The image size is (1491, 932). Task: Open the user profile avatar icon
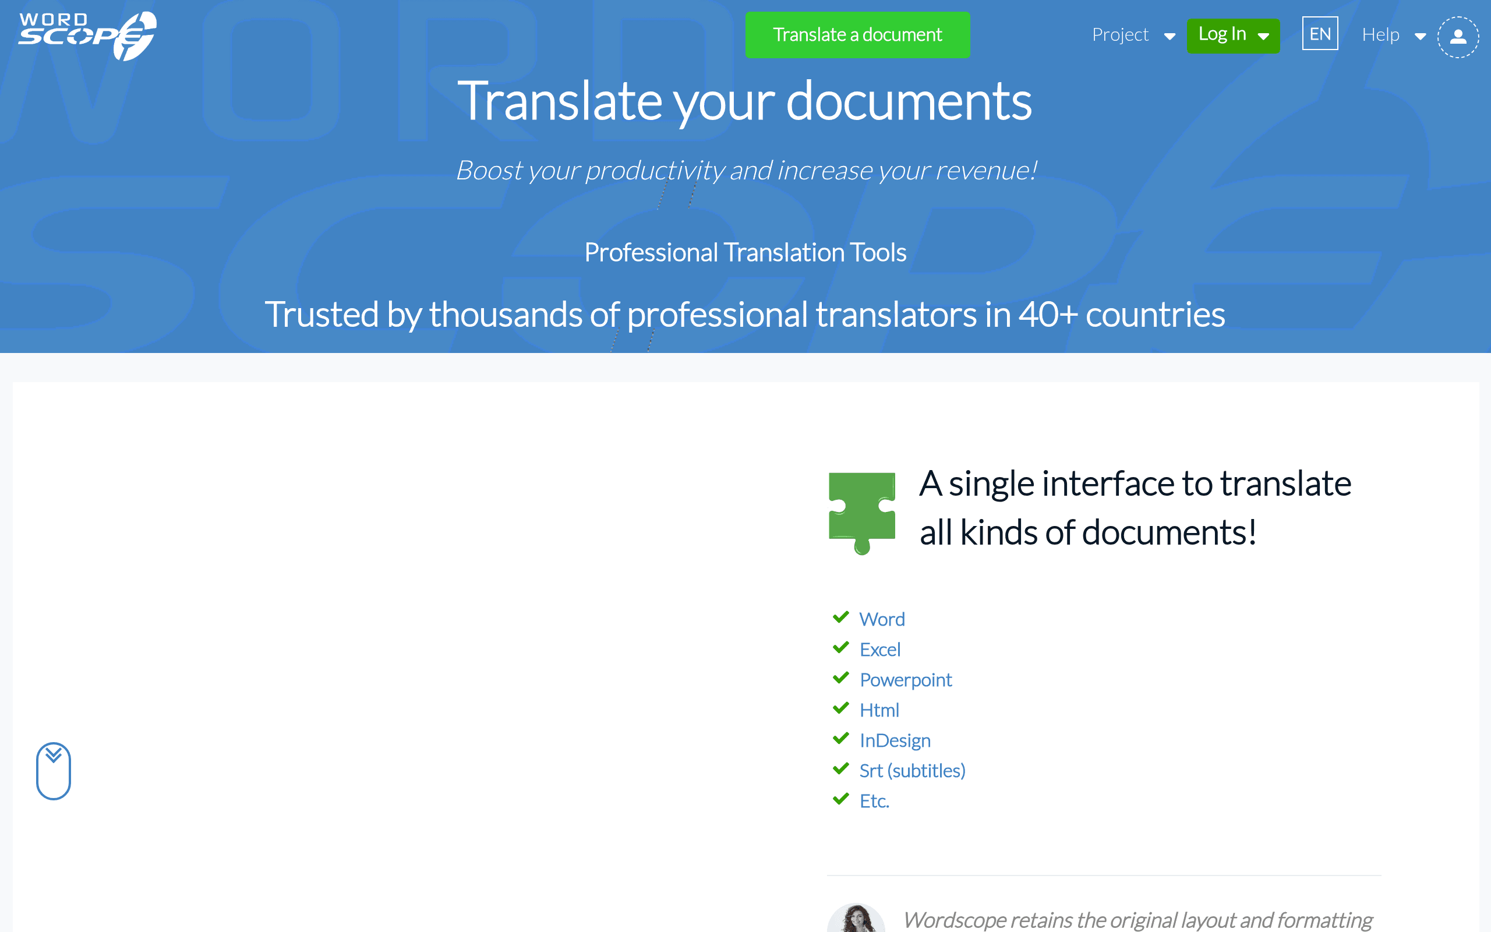coord(1458,37)
